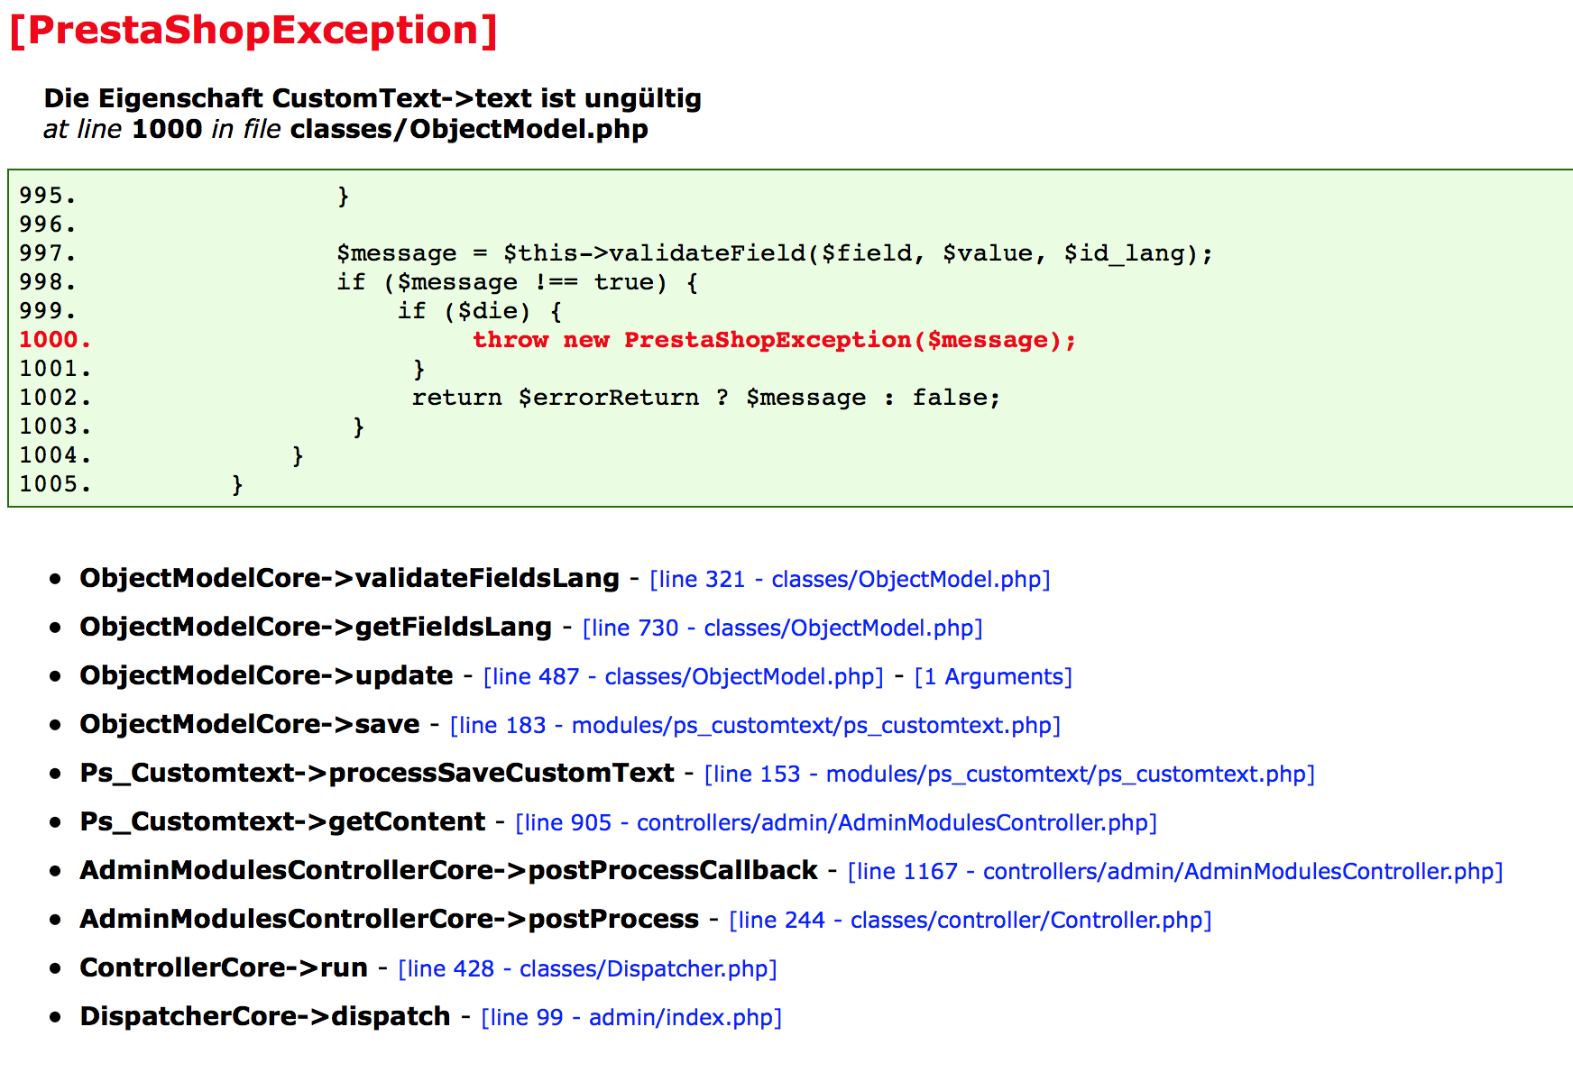Screen dimensions: 1573x1082
Task: Click the "AdminModulesControllerCore->postProcessCallback" trace entry
Action: point(448,870)
